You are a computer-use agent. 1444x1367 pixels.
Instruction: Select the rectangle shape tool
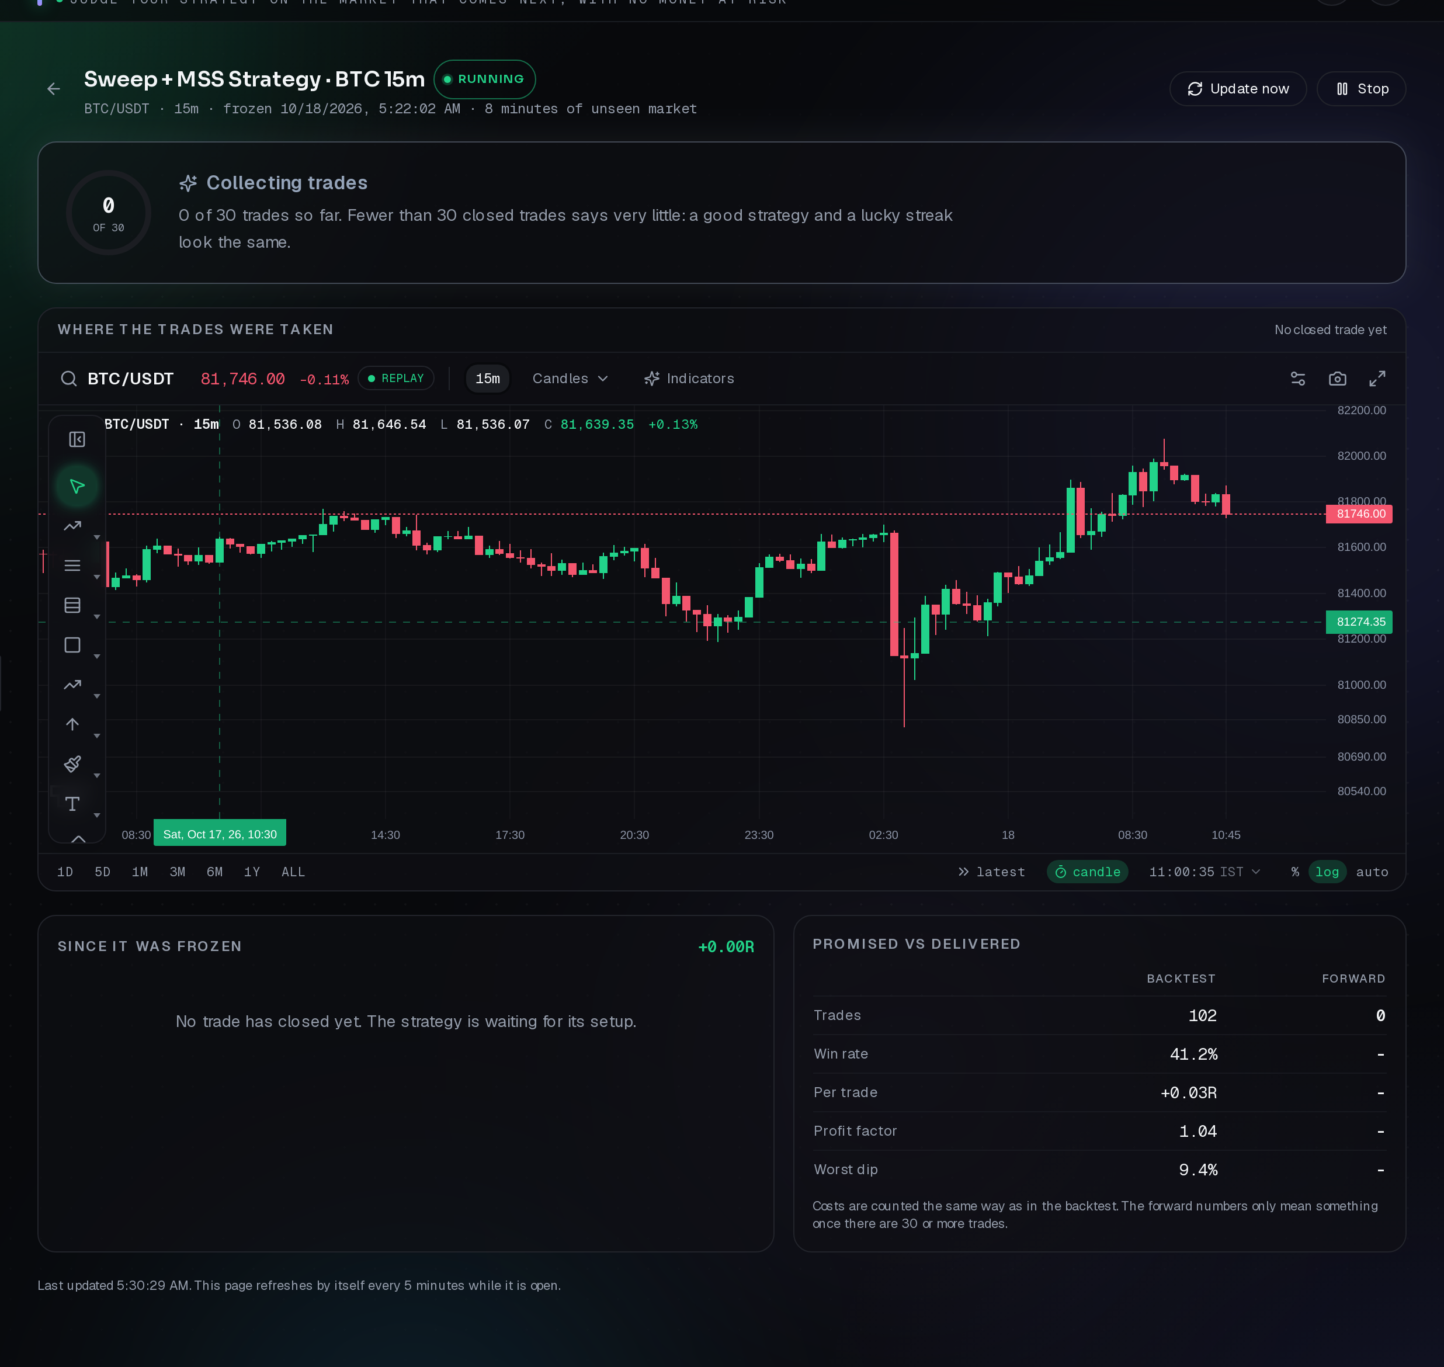click(x=72, y=645)
